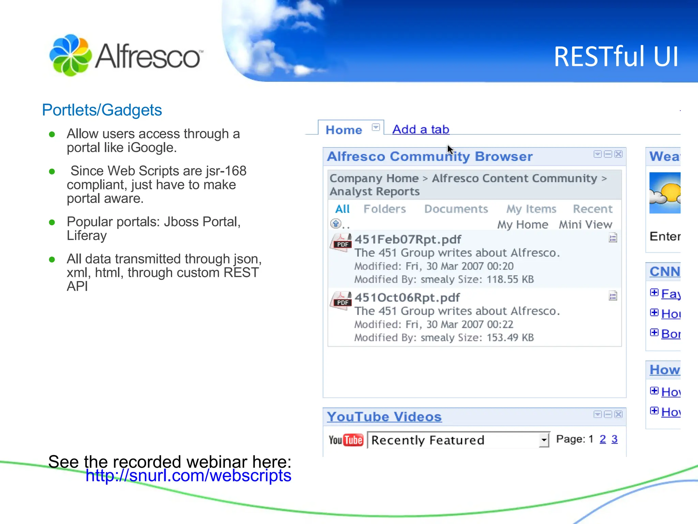
Task: Click the CNN gadget title
Action: (x=665, y=272)
